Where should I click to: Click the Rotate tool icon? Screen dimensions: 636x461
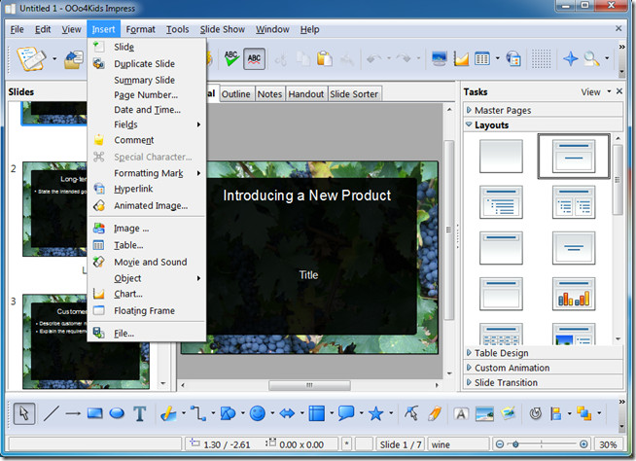coord(536,413)
